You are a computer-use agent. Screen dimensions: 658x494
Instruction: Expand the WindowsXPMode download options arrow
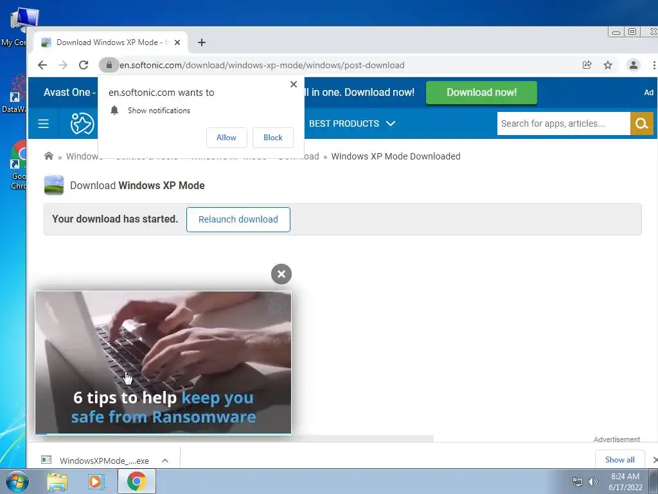[165, 461]
